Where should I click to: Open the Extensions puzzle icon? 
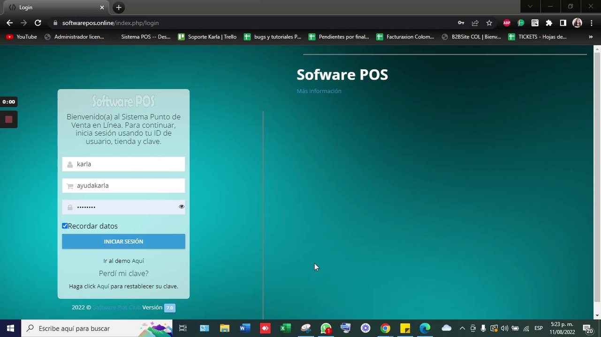click(549, 23)
